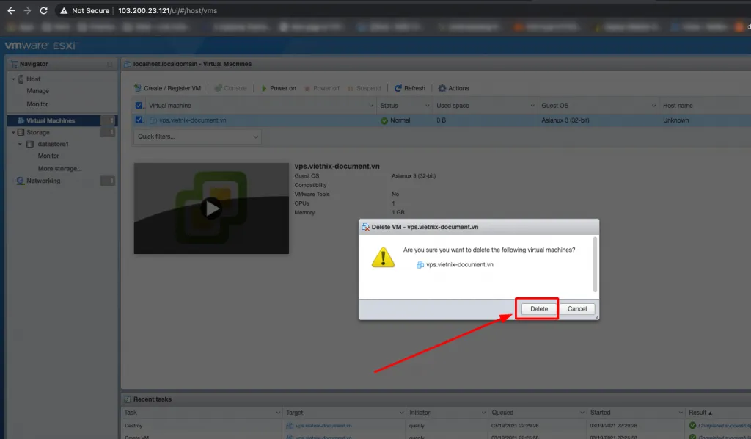Click the play button on VM thumbnail

click(211, 208)
